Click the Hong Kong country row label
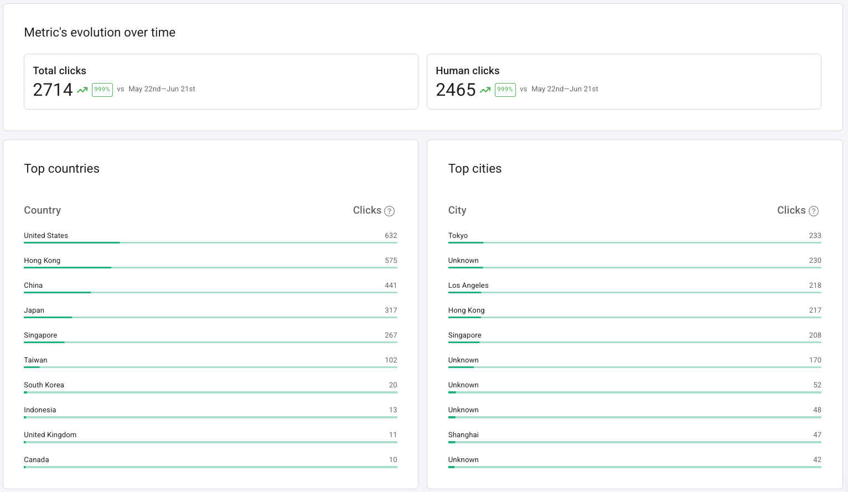 coord(42,261)
